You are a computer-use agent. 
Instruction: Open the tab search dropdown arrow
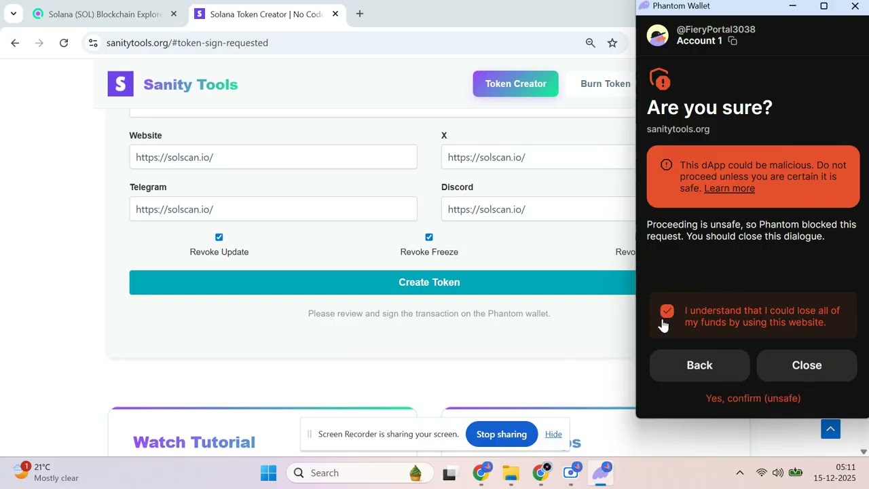point(13,14)
